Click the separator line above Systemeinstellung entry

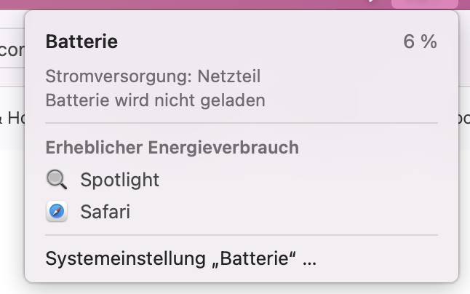click(241, 235)
